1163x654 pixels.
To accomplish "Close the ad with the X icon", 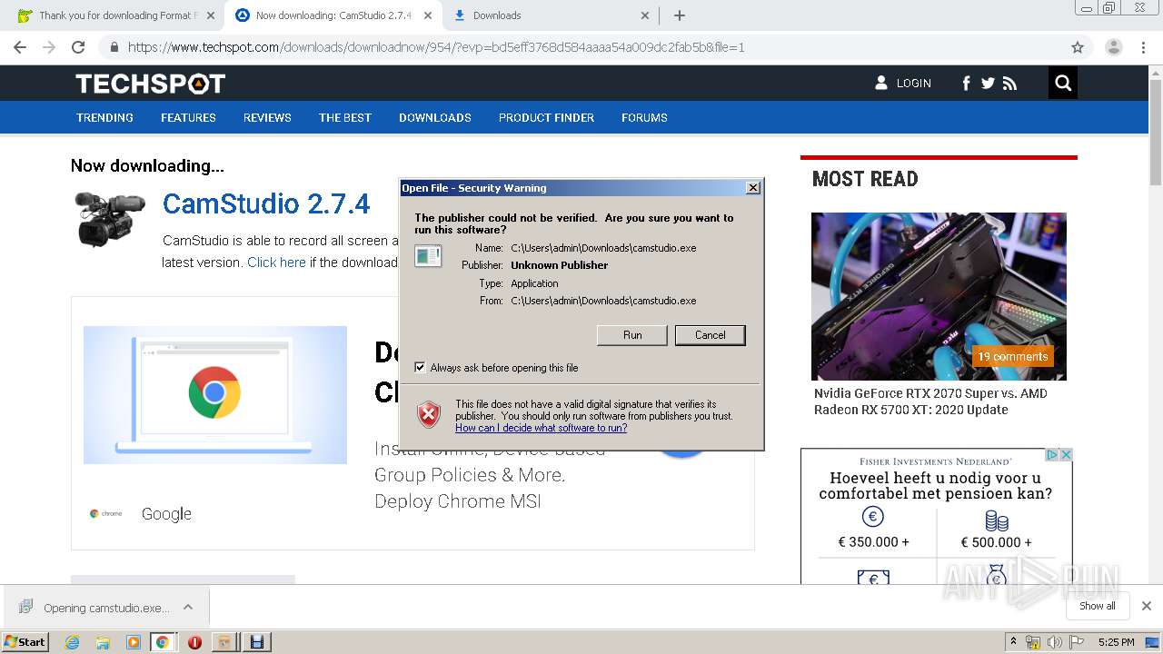I will pos(1066,454).
